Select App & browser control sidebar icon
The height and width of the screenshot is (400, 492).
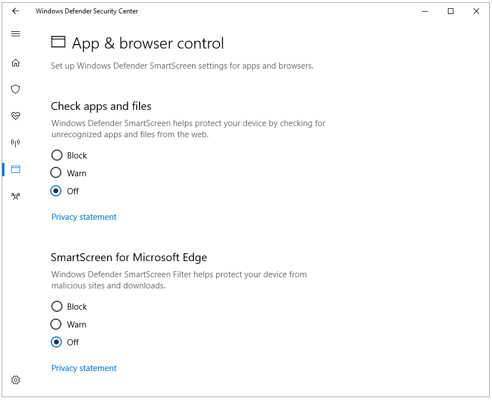click(16, 170)
